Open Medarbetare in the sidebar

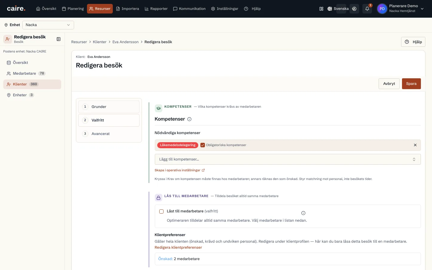[x=32, y=73]
